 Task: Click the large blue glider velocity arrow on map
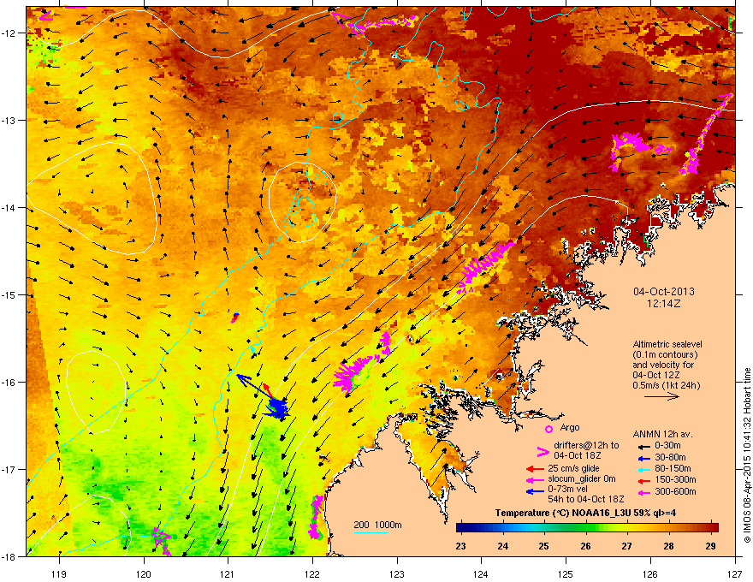click(257, 387)
